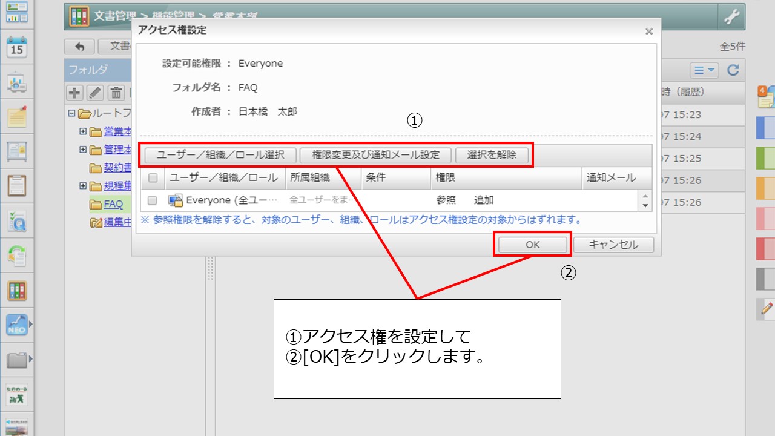Open the yellow sticky note sidebar icon
The image size is (775, 436).
[x=17, y=116]
